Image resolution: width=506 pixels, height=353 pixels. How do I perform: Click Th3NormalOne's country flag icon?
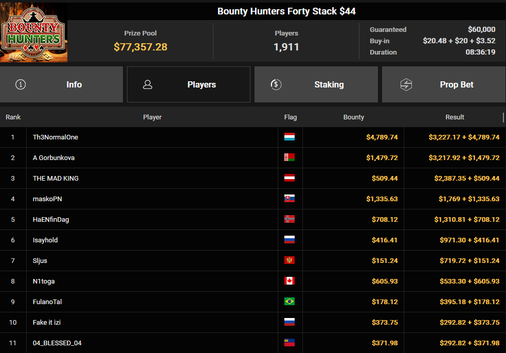click(290, 137)
